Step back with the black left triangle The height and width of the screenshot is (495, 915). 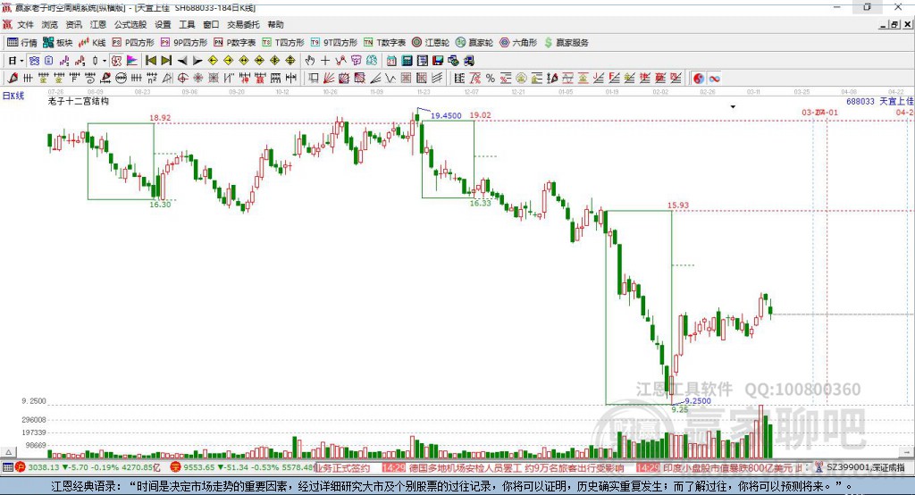pos(182,61)
